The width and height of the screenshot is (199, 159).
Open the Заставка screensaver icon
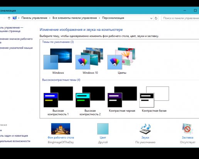click(187, 129)
